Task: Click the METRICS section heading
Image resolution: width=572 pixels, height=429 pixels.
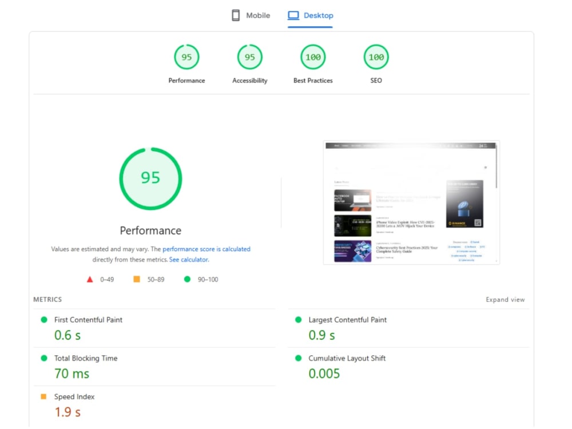Action: click(x=47, y=300)
